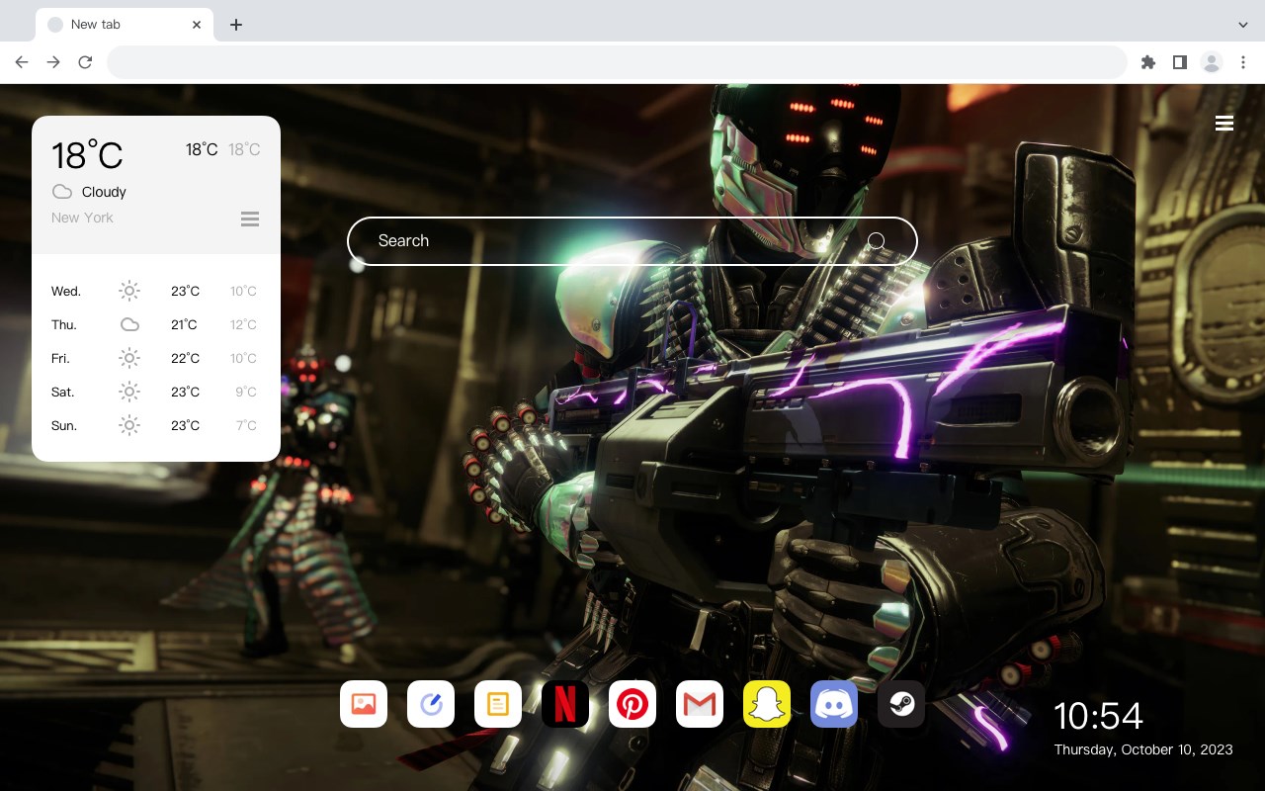Click the large 18°C current temperature
Screen dimensions: 1265x791
tap(87, 155)
